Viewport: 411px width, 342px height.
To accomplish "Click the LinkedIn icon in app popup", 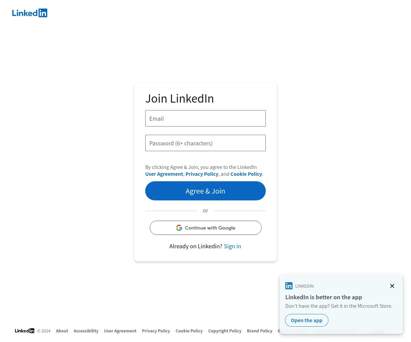I will [x=289, y=286].
